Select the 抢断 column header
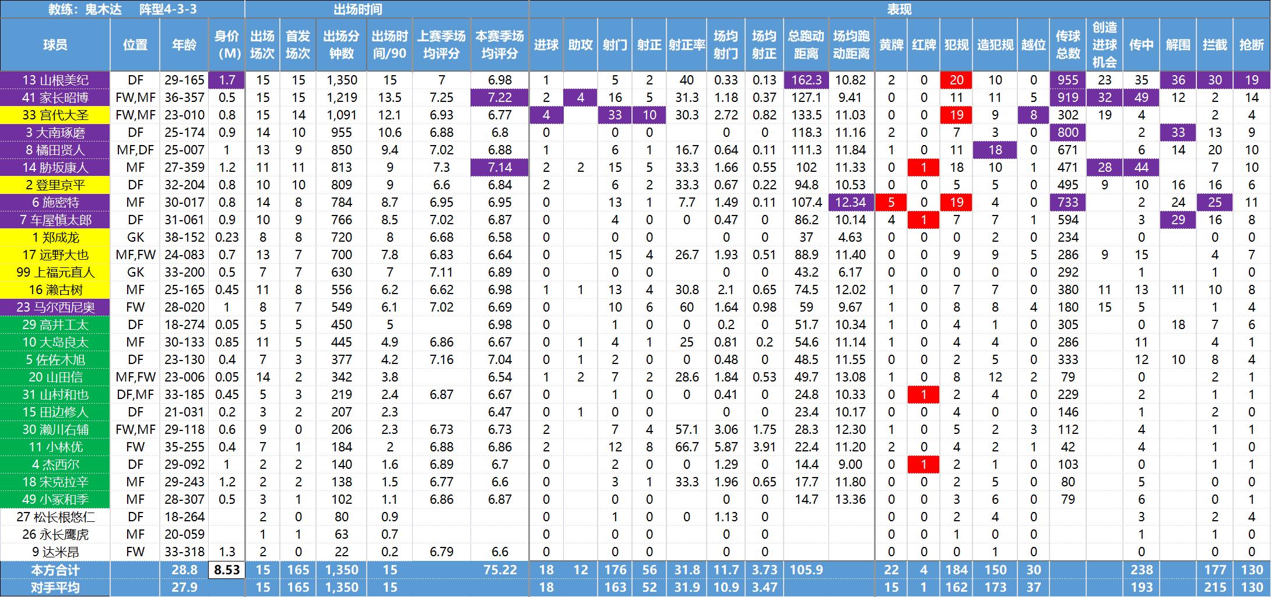1271x597 pixels. [1252, 45]
